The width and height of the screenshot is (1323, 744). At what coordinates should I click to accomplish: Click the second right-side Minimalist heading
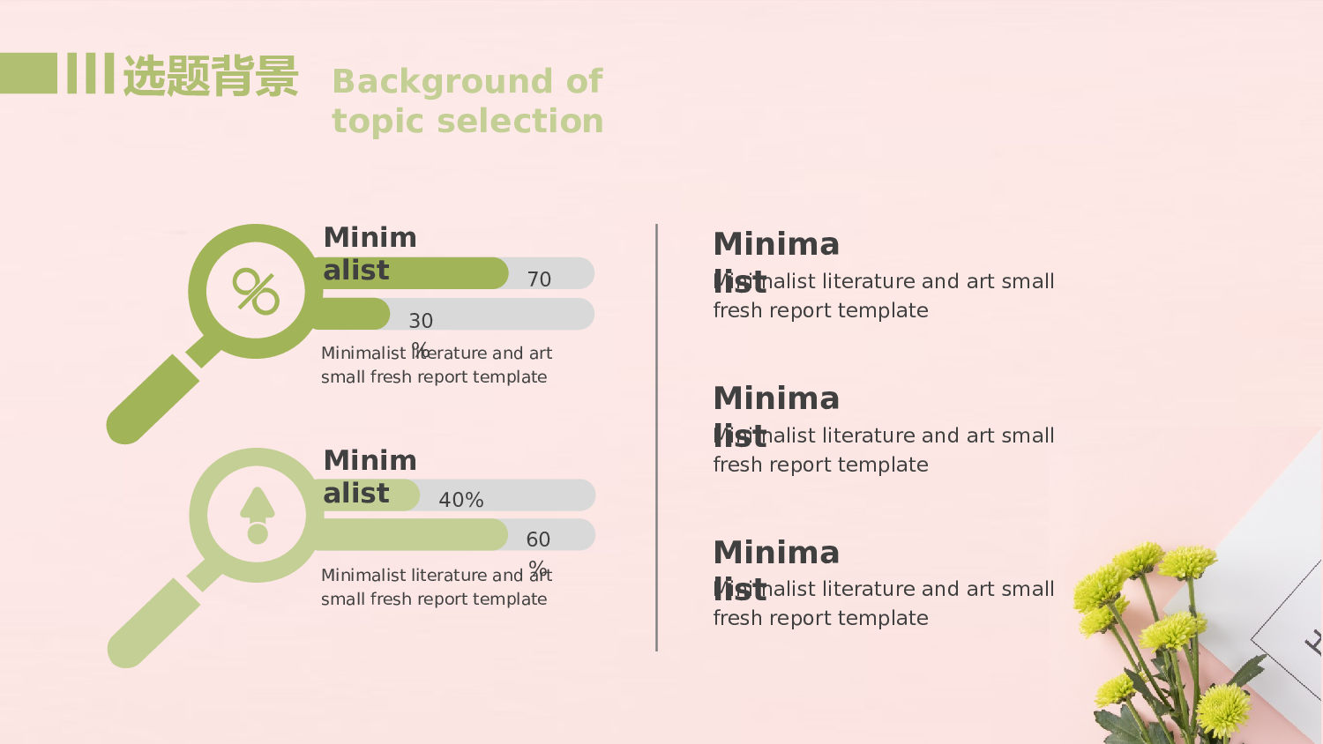pos(776,416)
